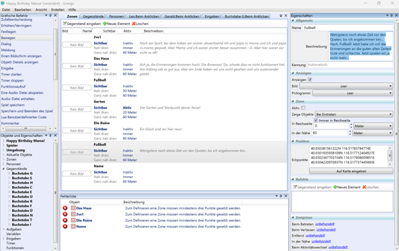Click 'Gegenstand eingeben' in Befehle section

(x=312, y=187)
